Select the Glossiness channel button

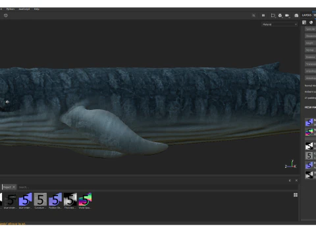pyautogui.click(x=310, y=36)
